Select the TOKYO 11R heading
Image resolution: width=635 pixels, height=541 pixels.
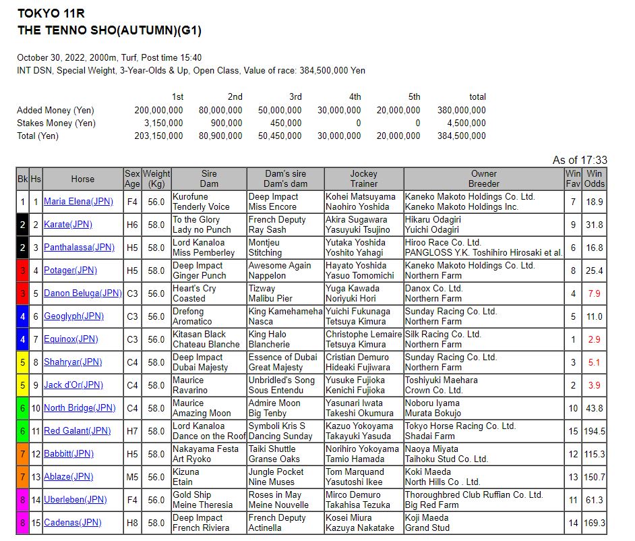[x=51, y=13]
